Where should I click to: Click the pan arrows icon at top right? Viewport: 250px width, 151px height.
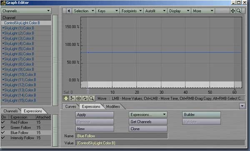(233, 11)
